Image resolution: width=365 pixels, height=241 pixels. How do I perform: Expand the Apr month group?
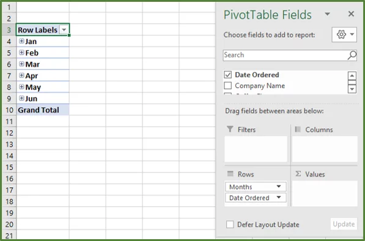[21, 75]
